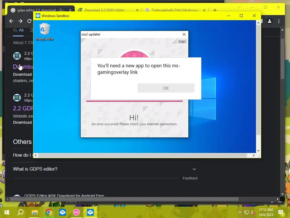Open the notification center icon
This screenshot has width=290, height=218.
[x=281, y=212]
